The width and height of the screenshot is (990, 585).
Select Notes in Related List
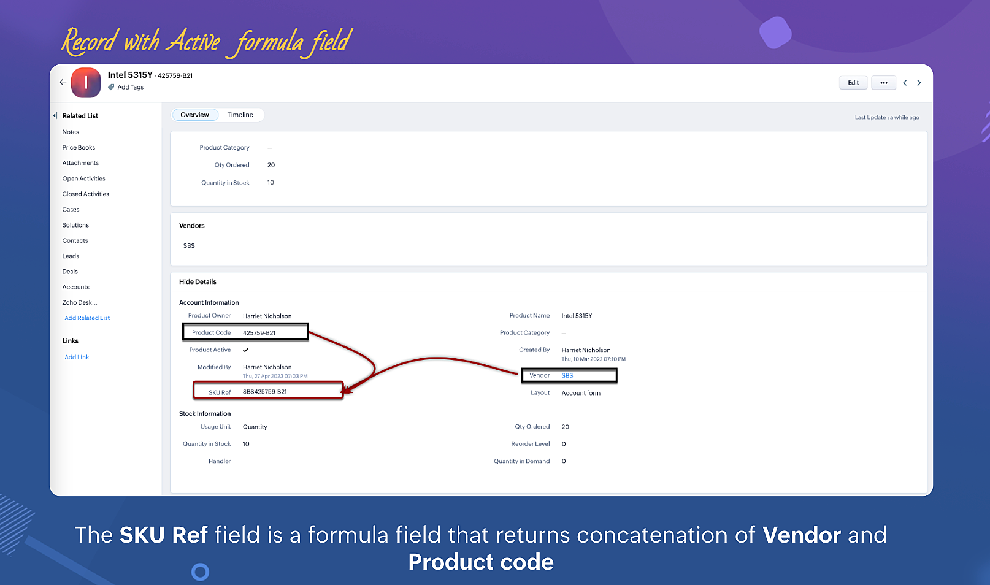point(71,132)
